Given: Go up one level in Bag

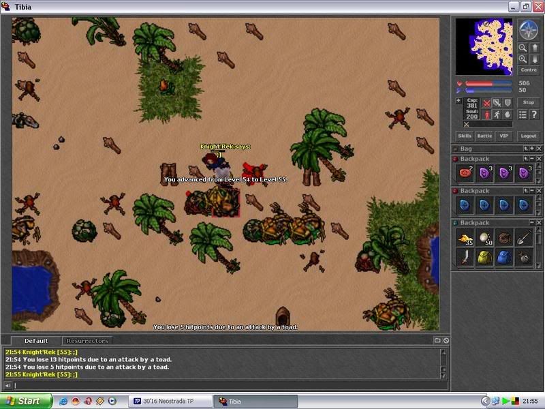Looking at the screenshot, I should point(526,149).
